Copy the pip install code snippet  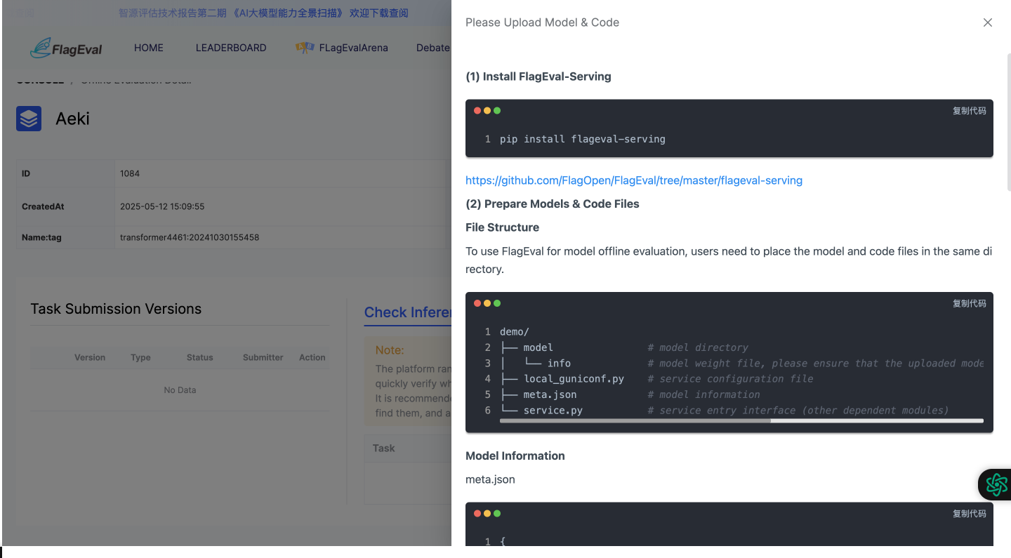pyautogui.click(x=969, y=111)
